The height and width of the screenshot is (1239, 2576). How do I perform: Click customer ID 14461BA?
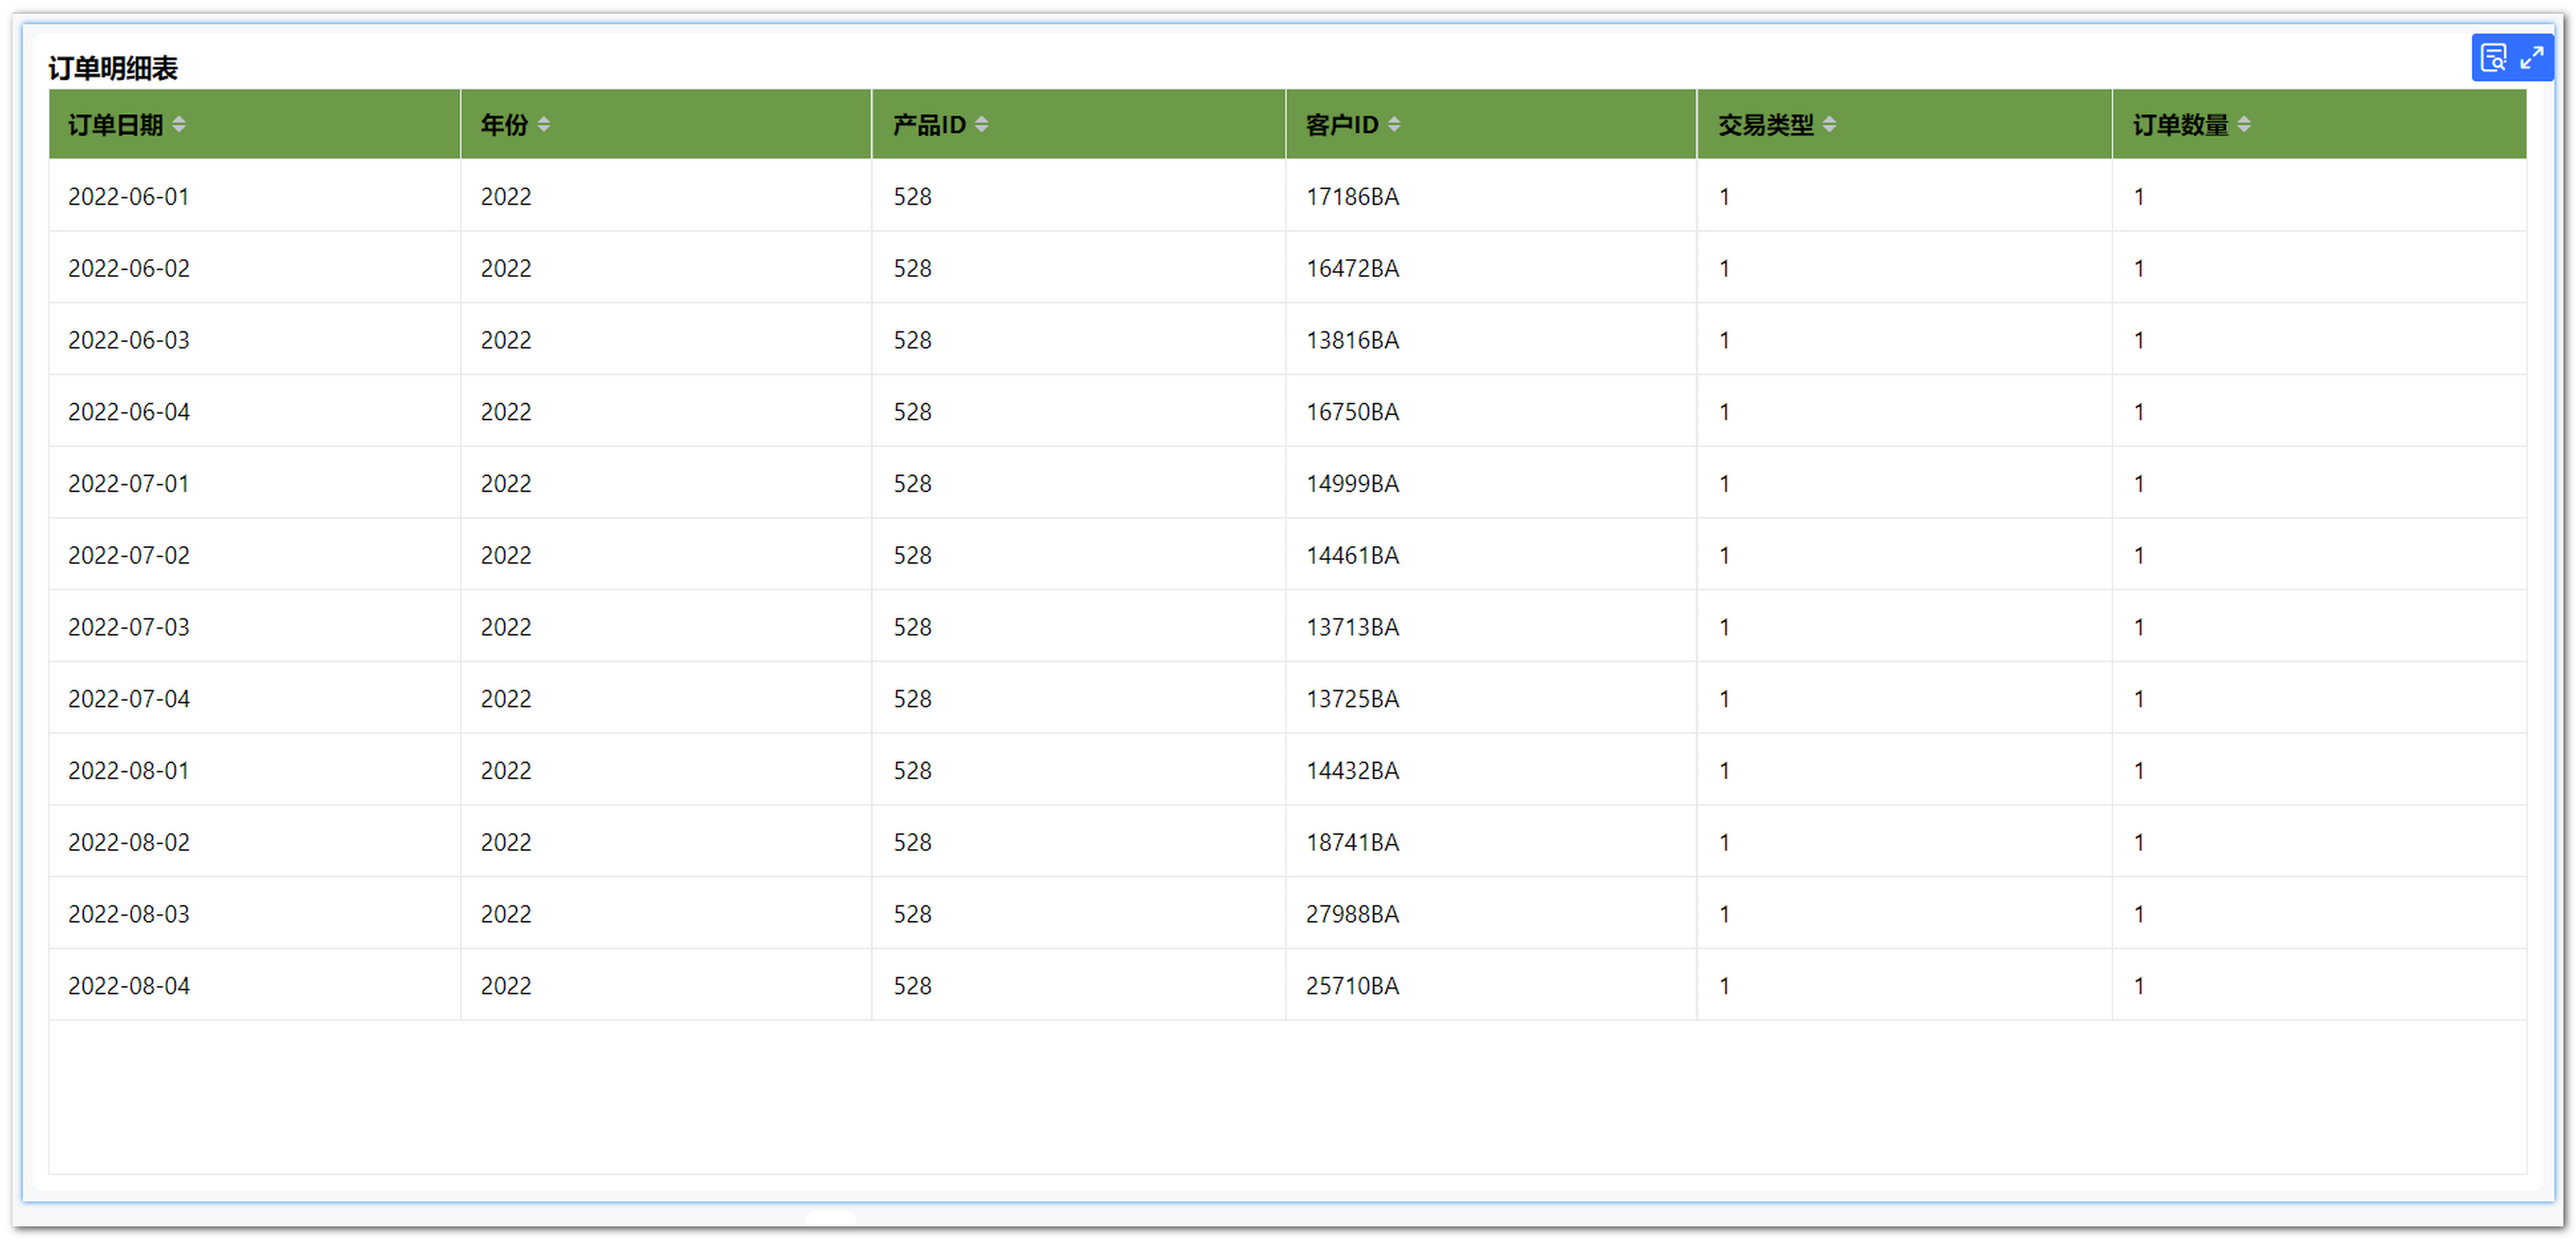click(1352, 556)
